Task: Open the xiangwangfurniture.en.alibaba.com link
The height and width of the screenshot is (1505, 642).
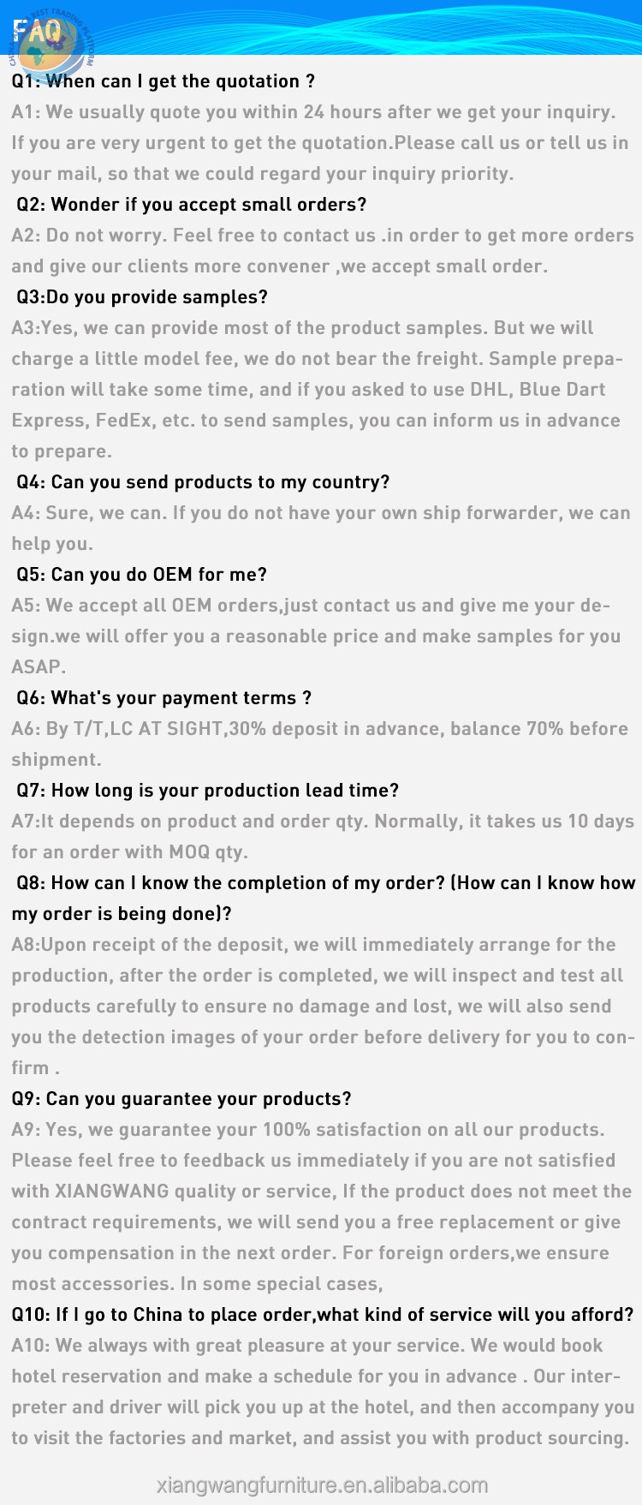Action: (322, 1485)
